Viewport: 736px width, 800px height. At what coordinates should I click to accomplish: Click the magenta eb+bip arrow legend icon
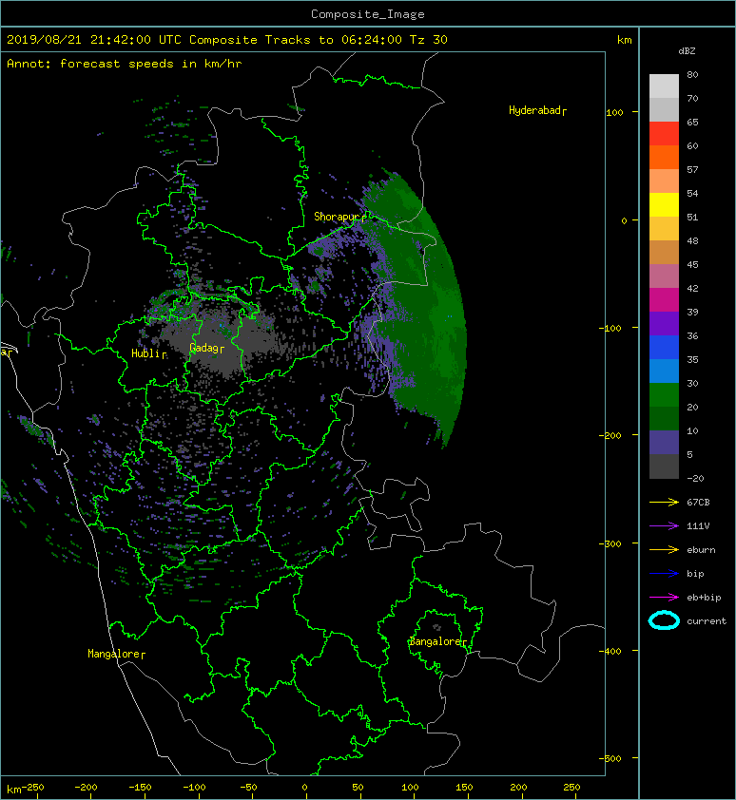tap(664, 597)
